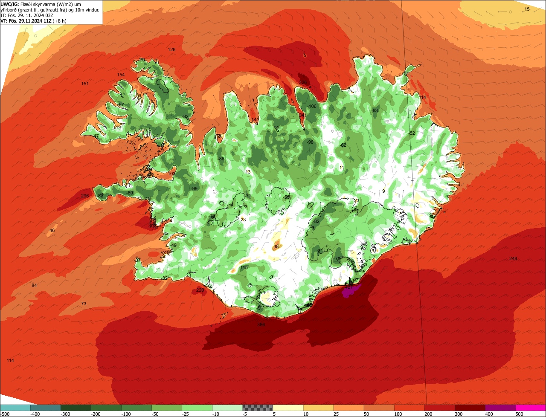
Task: Click the '151' value over the western sea
Action: tap(85, 84)
